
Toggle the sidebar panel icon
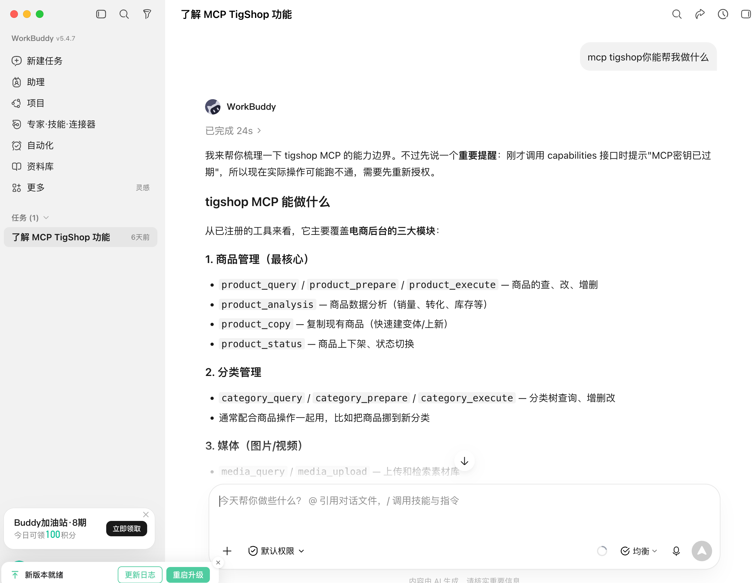point(101,14)
